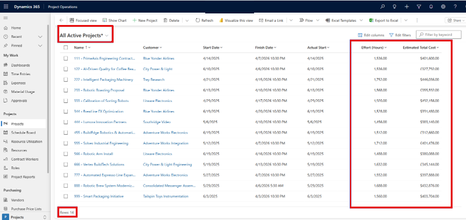Click the Filter by keyword search box

coord(439,35)
